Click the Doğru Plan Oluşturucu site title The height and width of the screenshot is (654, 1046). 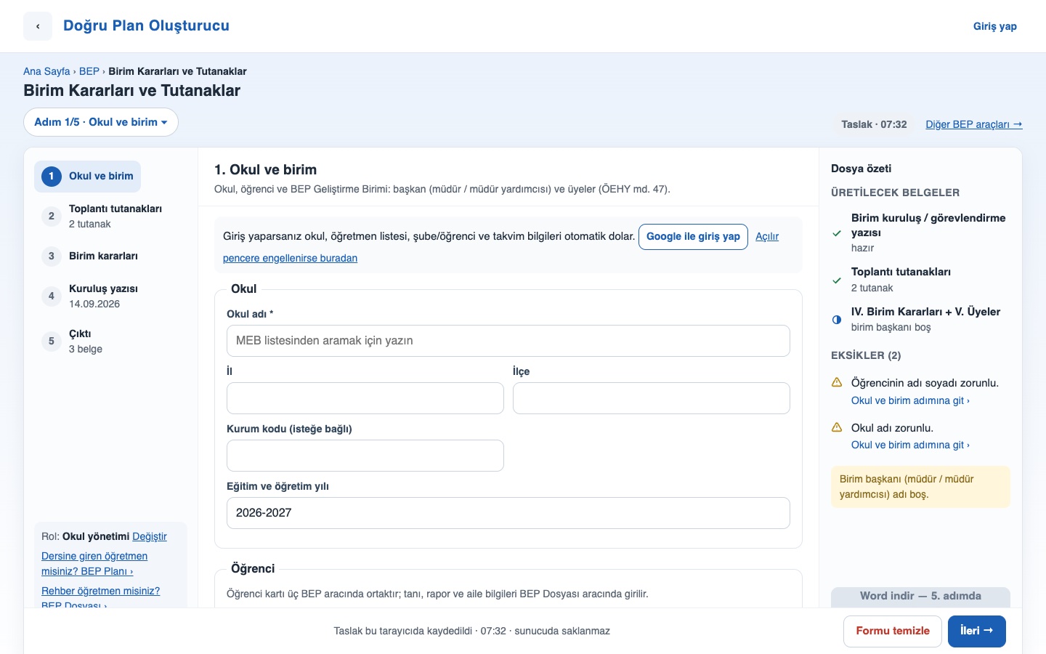coord(146,25)
